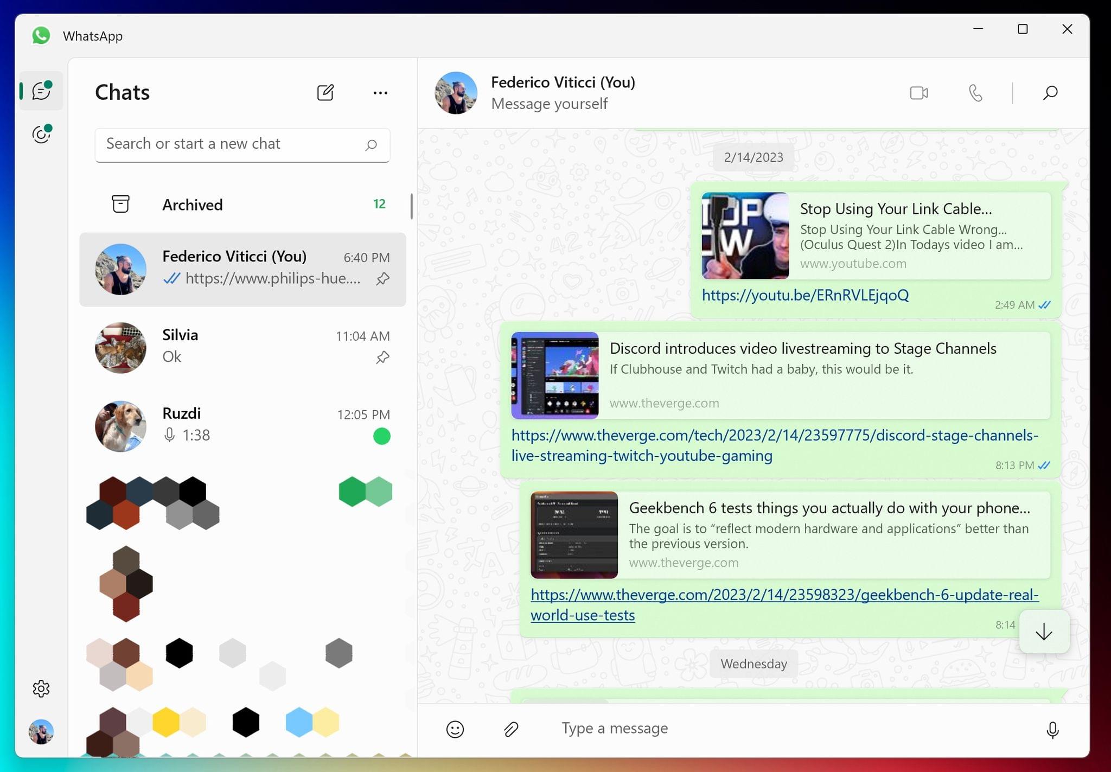1111x772 pixels.
Task: Click the chat list scrollbar
Action: tap(412, 206)
